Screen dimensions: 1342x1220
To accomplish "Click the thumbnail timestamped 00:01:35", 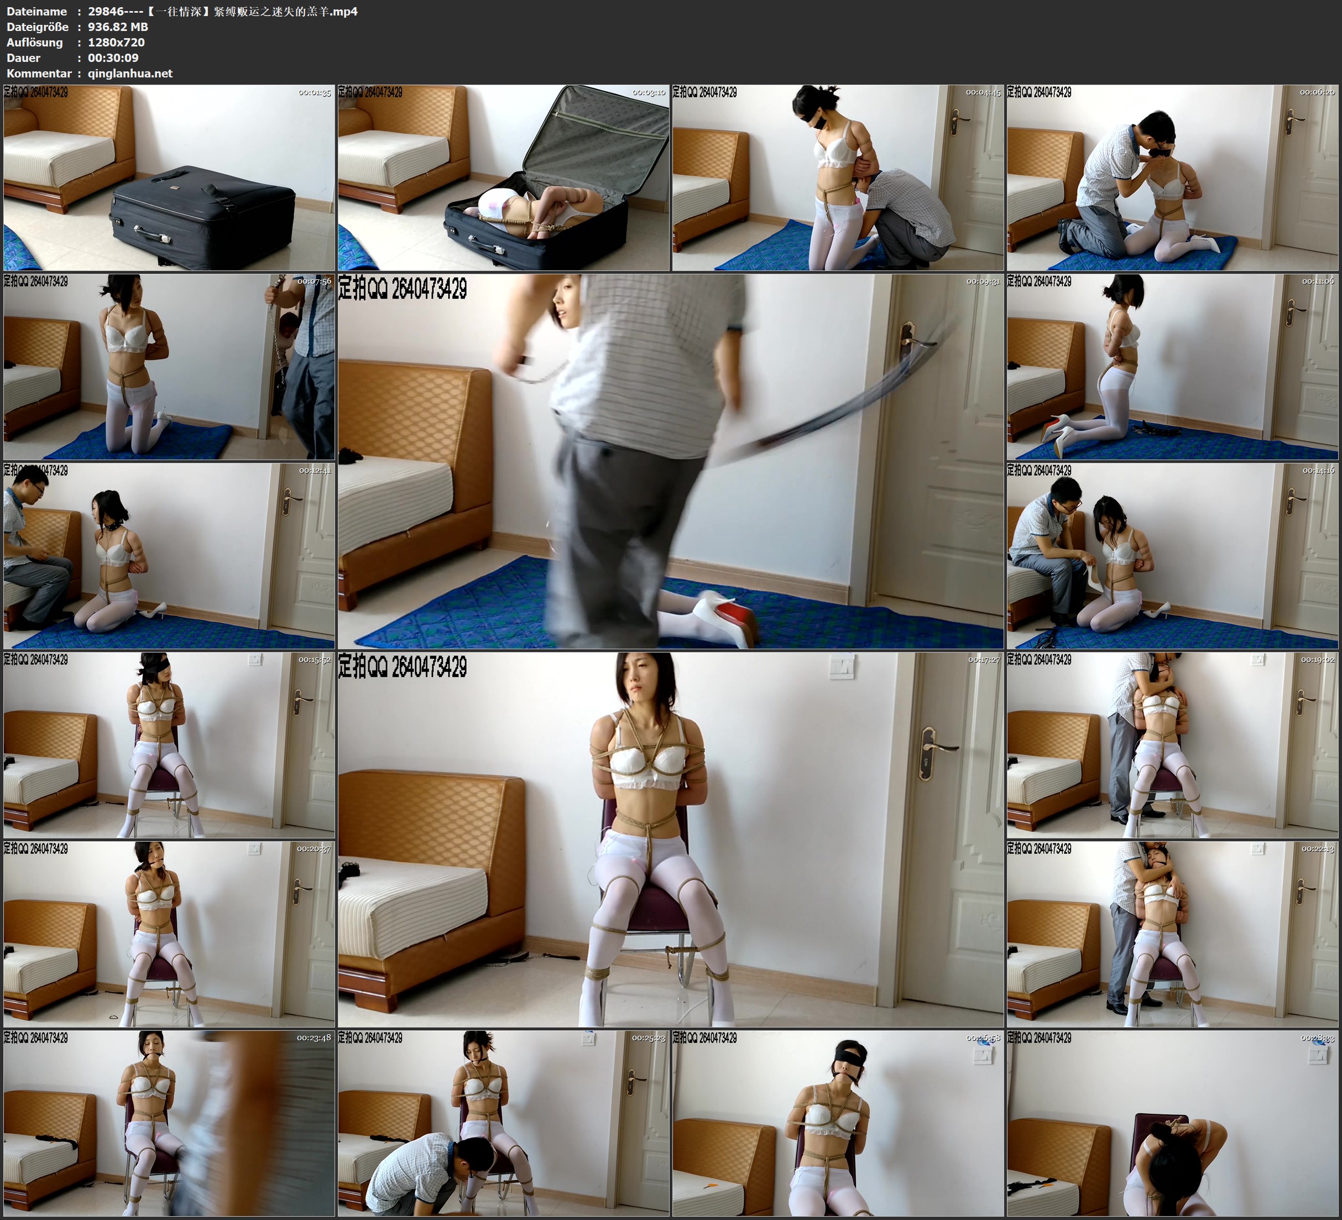I will (x=169, y=178).
